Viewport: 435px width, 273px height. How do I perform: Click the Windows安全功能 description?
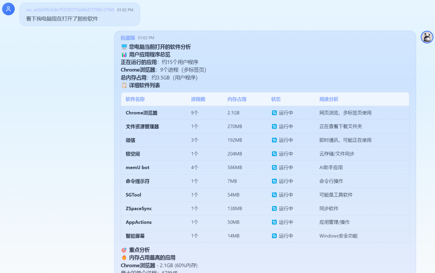point(338,236)
